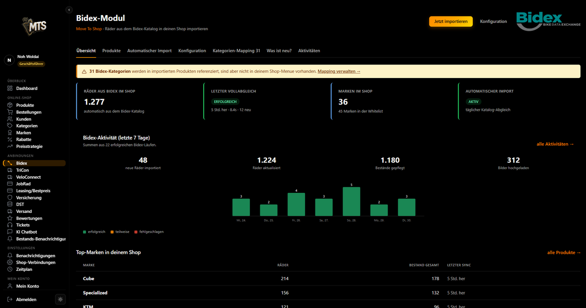Click the Sunday bar with value 5
The image size is (586, 308).
pyautogui.click(x=352, y=202)
